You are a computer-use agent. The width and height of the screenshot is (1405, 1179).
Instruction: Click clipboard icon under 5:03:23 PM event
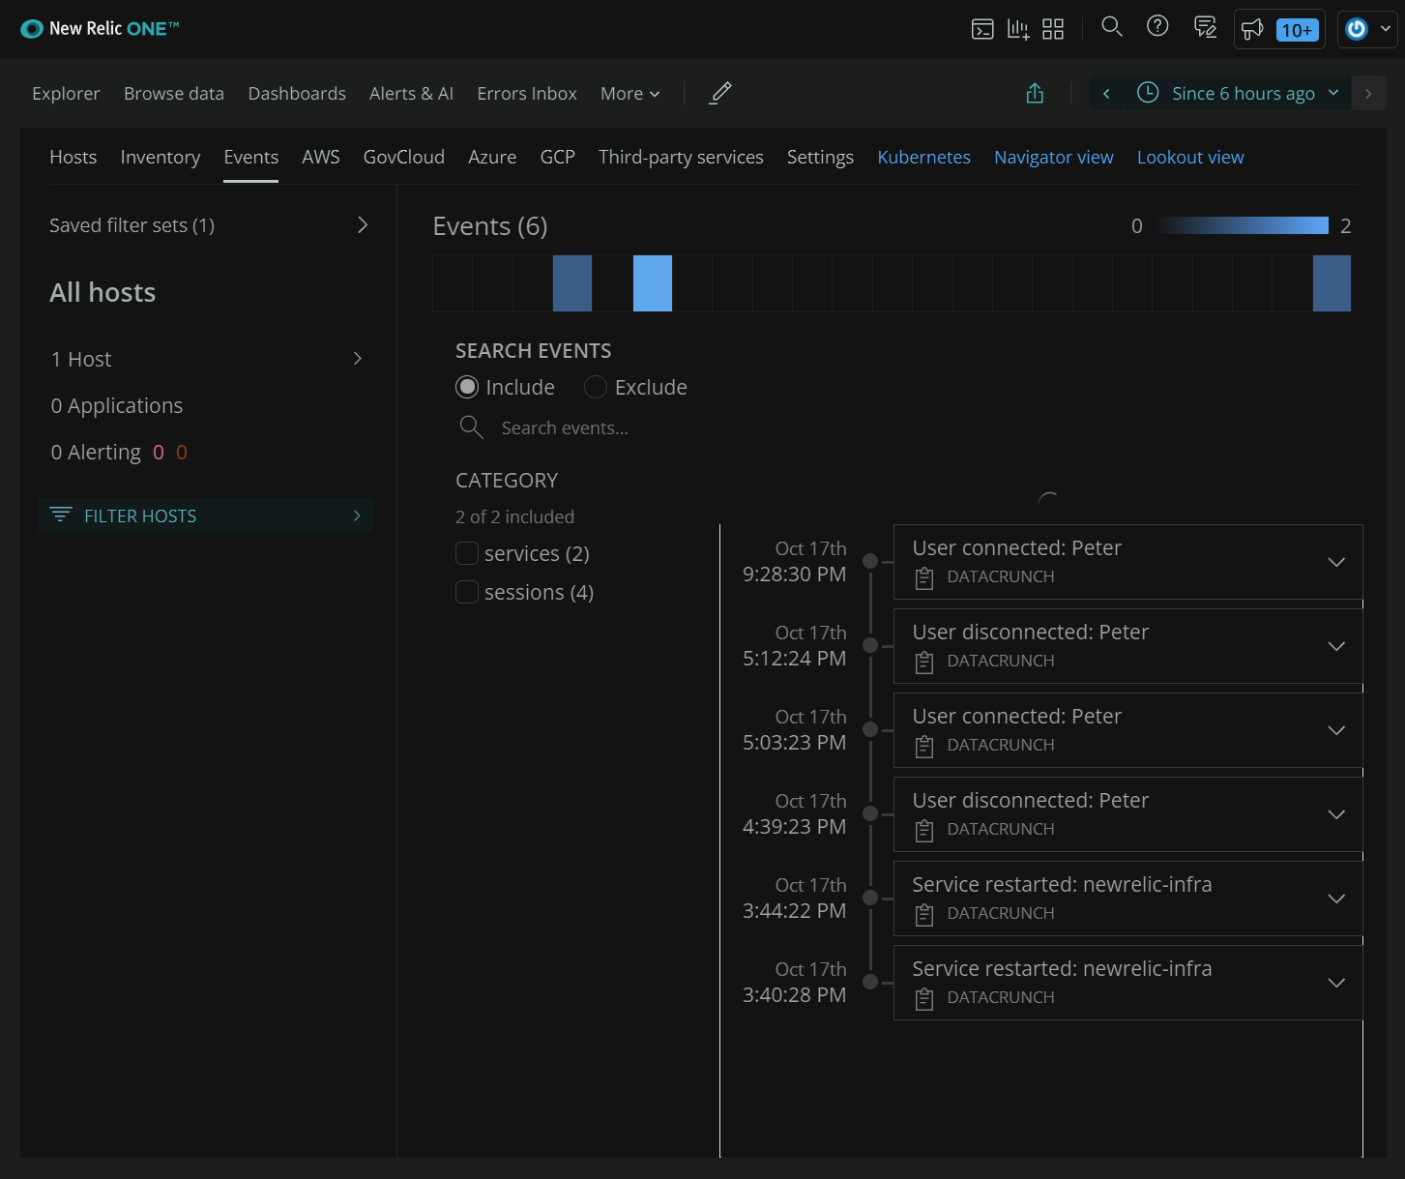pos(924,747)
